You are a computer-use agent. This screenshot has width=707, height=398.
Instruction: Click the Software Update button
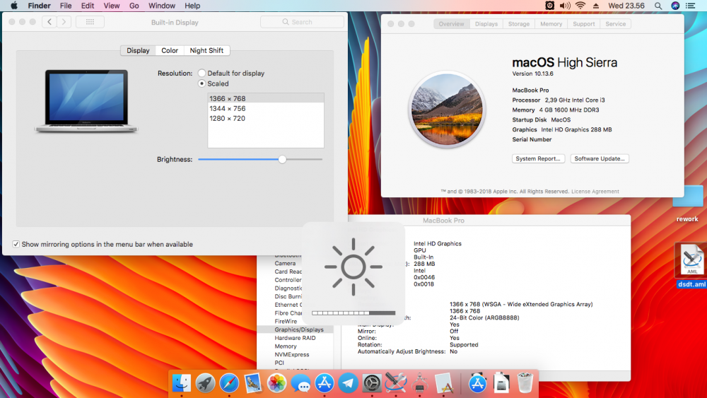pos(600,158)
